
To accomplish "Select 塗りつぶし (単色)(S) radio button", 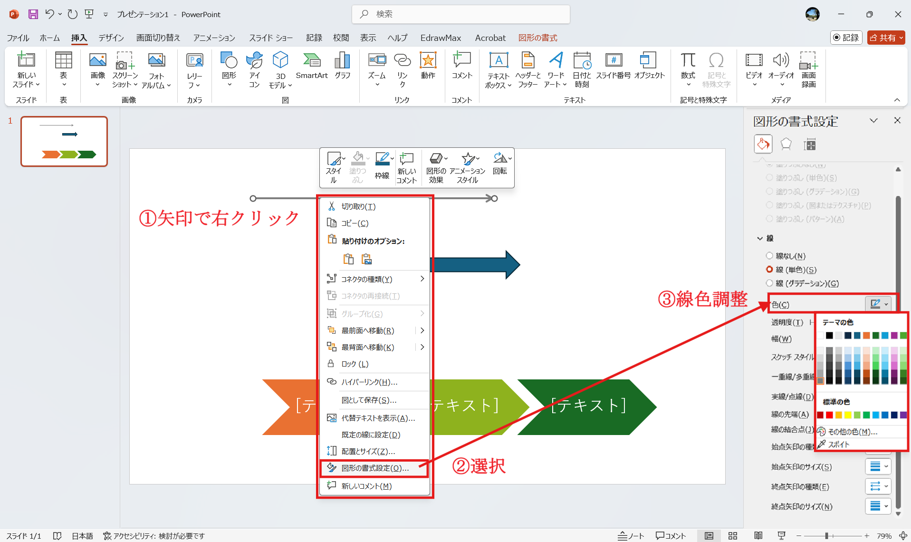I will click(x=769, y=178).
